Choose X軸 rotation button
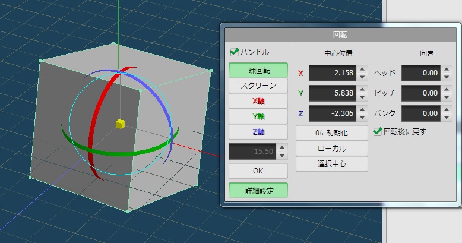This screenshot has width=462, height=243. (x=258, y=101)
